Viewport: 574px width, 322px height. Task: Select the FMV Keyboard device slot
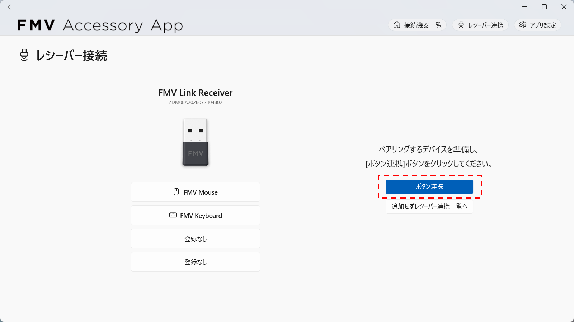(196, 215)
